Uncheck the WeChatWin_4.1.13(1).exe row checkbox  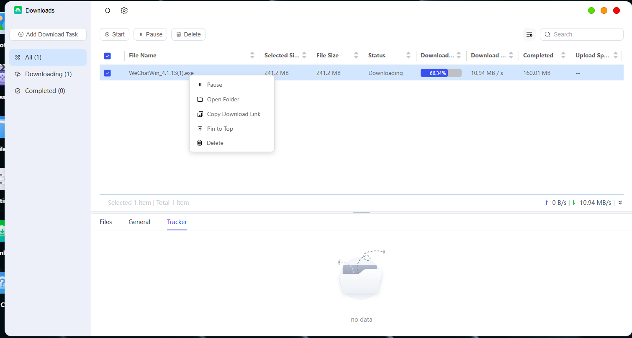[x=107, y=73]
